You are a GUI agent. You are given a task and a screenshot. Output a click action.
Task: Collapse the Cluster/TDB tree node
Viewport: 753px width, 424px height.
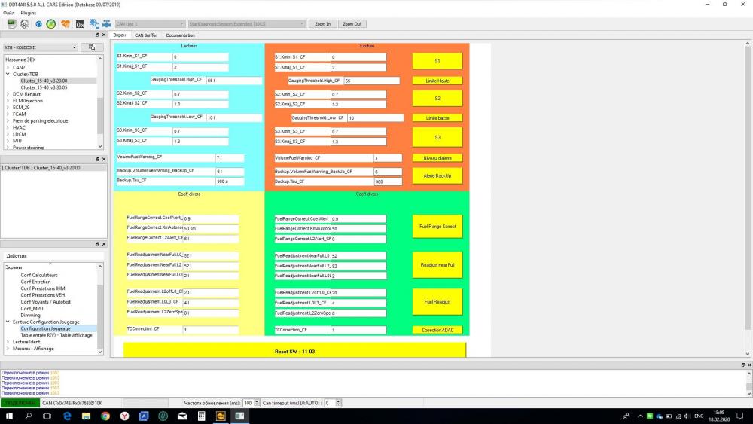[x=8, y=74]
